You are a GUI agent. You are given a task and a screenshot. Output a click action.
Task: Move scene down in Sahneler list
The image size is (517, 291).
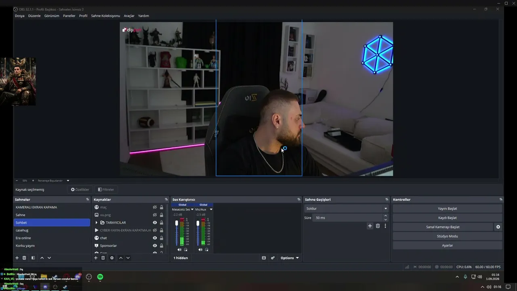49,258
